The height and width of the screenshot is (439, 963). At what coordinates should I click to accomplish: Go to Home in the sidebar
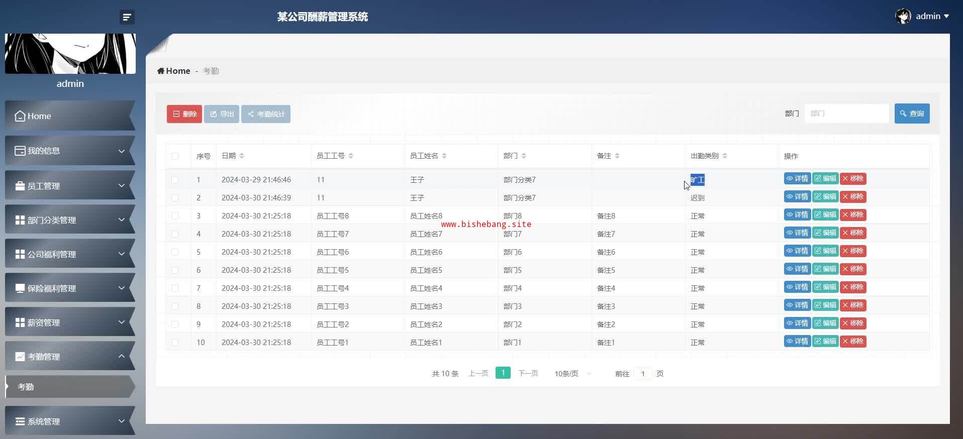(69, 116)
